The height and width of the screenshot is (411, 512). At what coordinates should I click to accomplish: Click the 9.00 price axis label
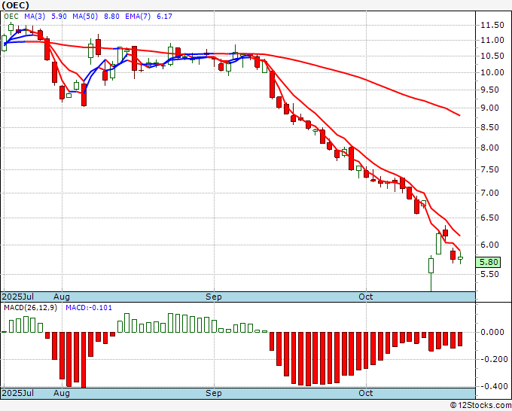tap(489, 108)
